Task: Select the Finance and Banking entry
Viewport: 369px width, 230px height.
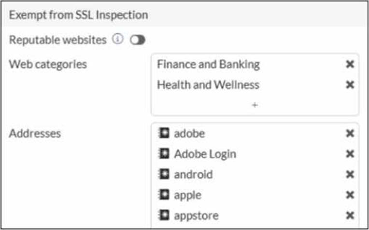Action: (208, 65)
